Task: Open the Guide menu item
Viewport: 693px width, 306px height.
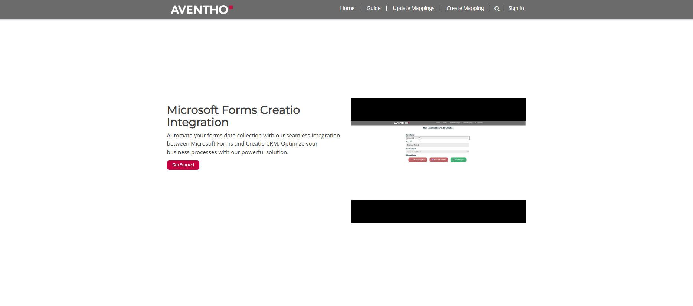Action: (373, 8)
